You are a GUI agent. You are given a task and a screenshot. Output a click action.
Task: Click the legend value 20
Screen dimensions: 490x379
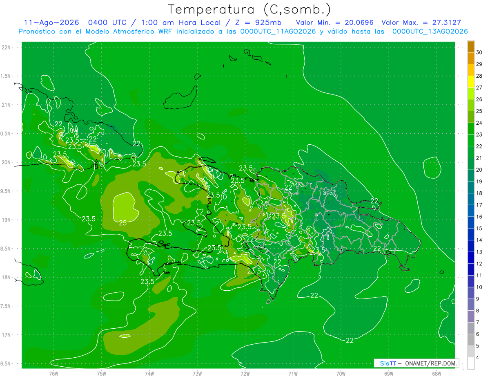pyautogui.click(x=480, y=170)
